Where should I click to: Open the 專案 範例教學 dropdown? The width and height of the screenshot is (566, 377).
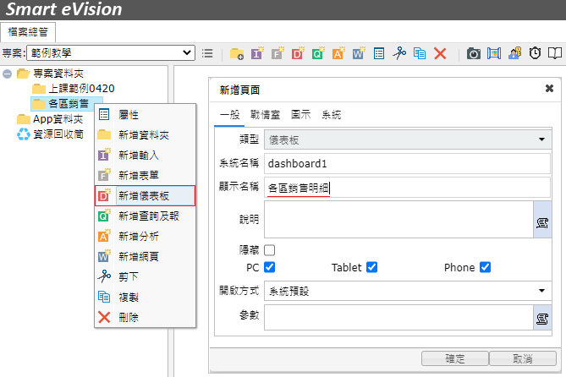111,53
